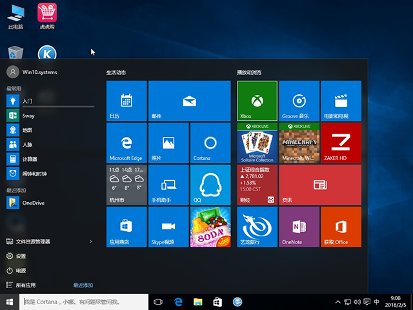
Task: Open the Xbox tile
Action: tap(257, 101)
